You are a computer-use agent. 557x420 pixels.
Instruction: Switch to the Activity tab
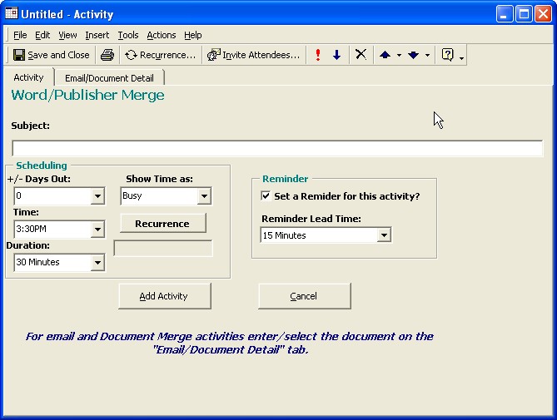[x=28, y=77]
